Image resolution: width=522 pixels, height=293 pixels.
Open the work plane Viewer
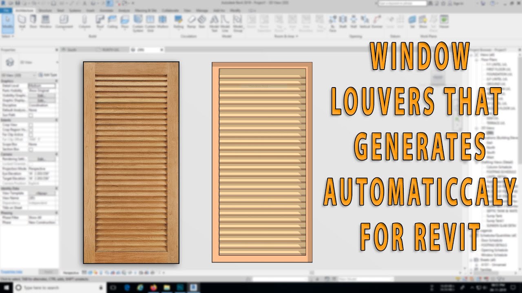tap(444, 22)
